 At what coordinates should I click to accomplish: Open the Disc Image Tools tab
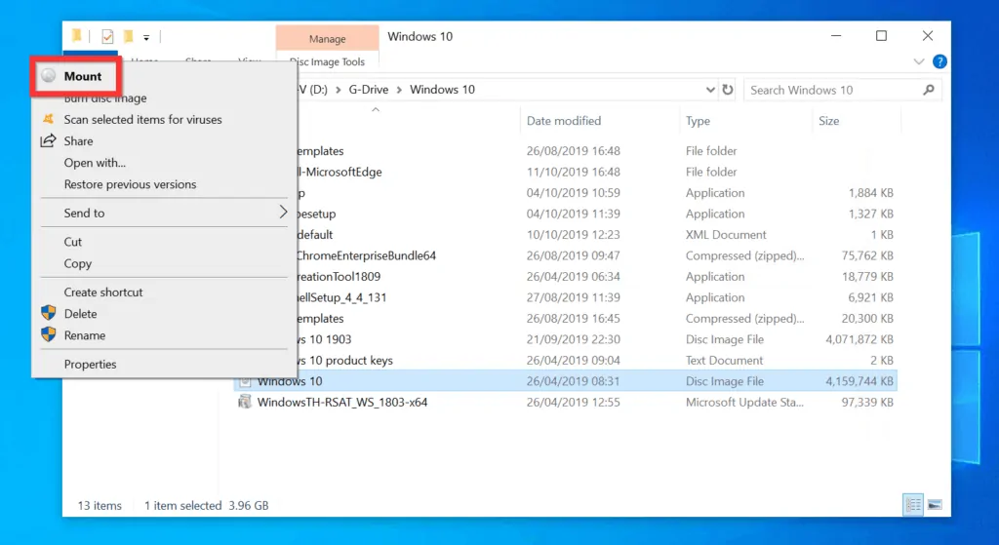(328, 61)
